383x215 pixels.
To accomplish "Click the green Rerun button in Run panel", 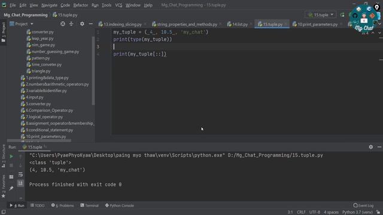I will point(11,156).
